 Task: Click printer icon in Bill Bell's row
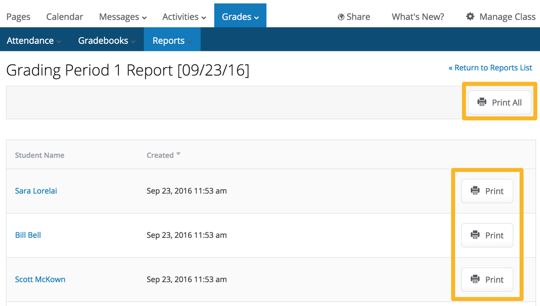pos(475,235)
